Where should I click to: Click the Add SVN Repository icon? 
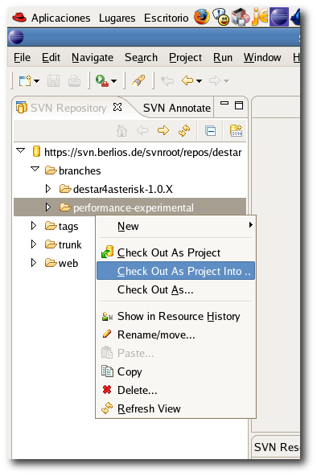point(236,130)
